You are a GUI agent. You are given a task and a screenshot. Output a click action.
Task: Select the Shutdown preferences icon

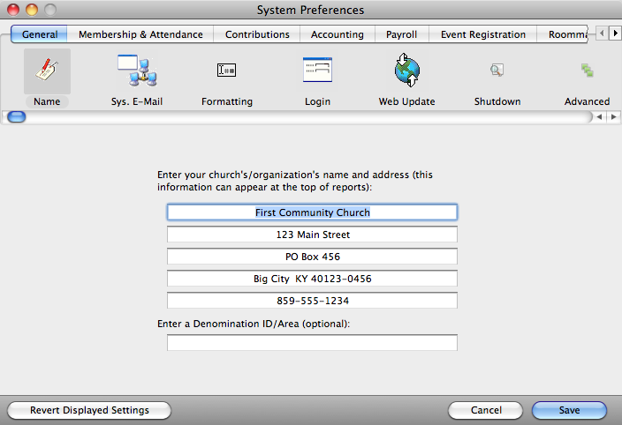coord(497,72)
